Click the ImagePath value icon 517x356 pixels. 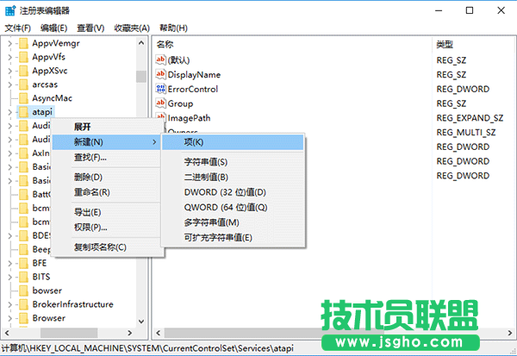(160, 117)
